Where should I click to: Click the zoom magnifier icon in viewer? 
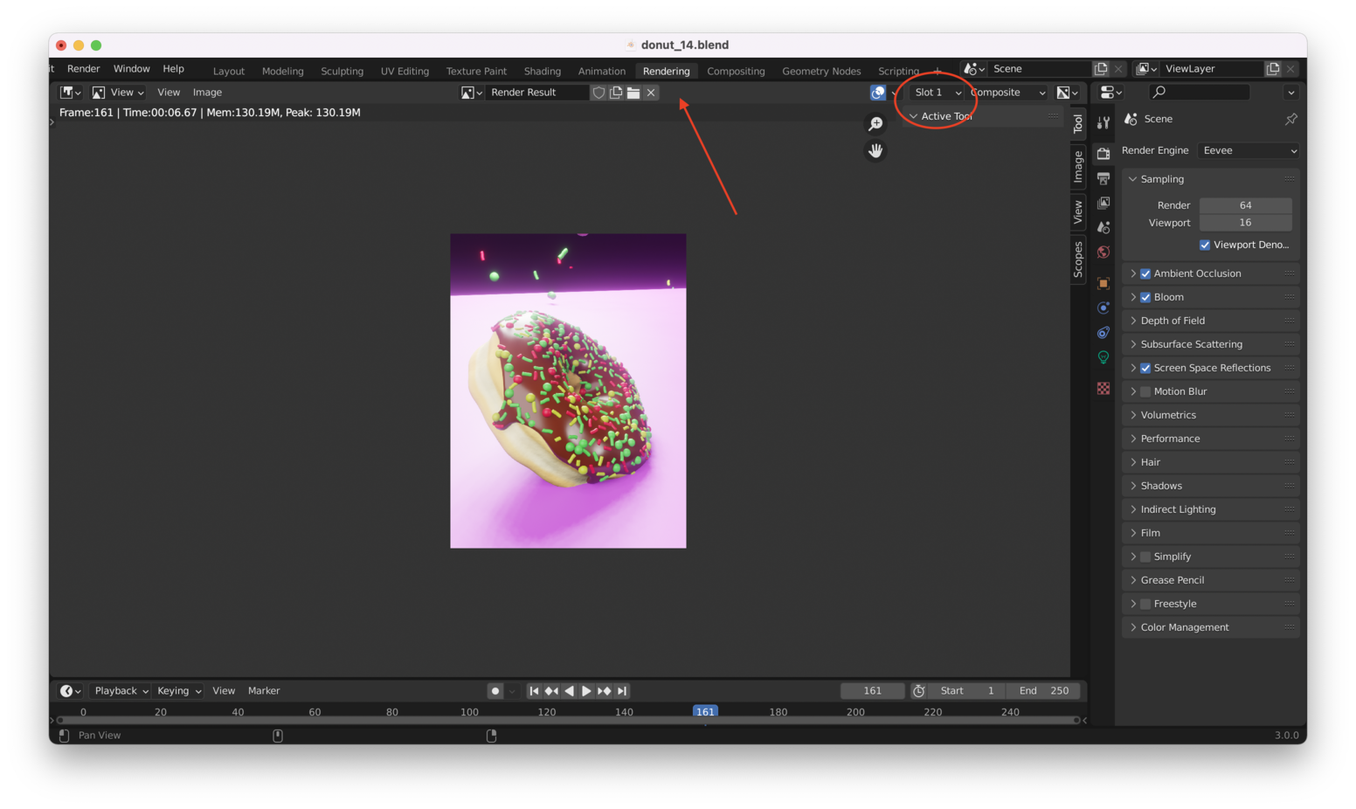point(875,124)
